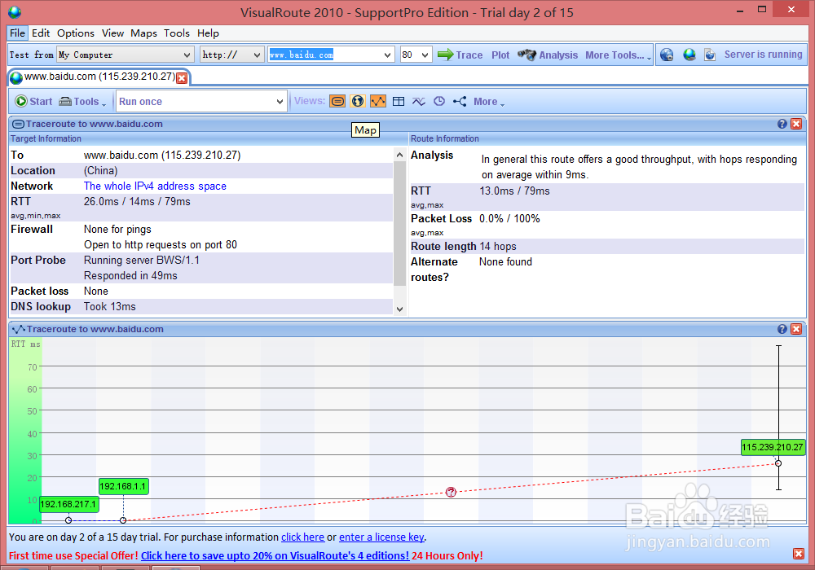Image resolution: width=815 pixels, height=570 pixels.
Task: Open the Edit menu
Action: click(41, 33)
